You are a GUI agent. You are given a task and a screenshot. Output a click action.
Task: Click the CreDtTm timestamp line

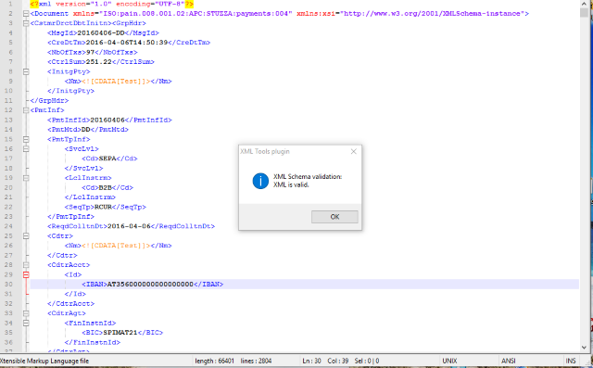[129, 43]
